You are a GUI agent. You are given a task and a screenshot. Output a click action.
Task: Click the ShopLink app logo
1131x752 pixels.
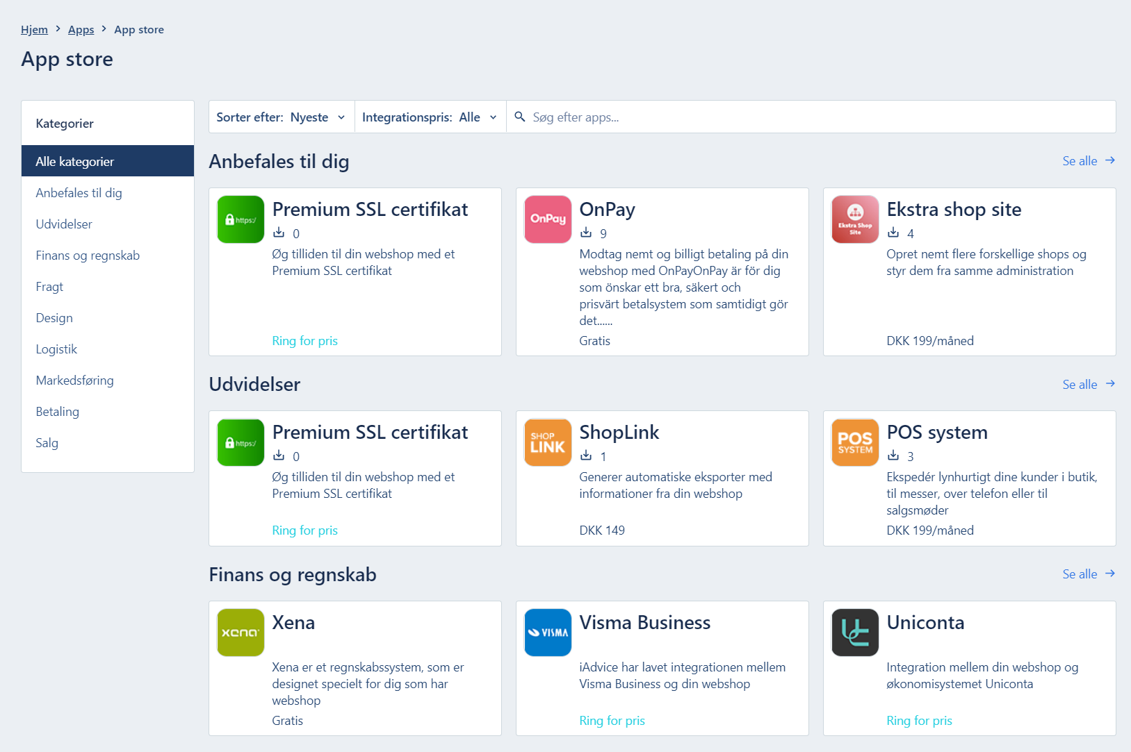pos(548,442)
